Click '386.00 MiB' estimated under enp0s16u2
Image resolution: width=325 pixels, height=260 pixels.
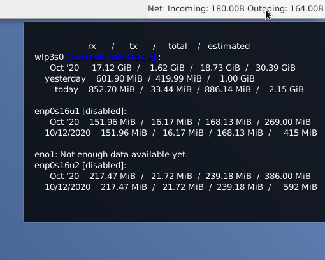pyautogui.click(x=287, y=177)
